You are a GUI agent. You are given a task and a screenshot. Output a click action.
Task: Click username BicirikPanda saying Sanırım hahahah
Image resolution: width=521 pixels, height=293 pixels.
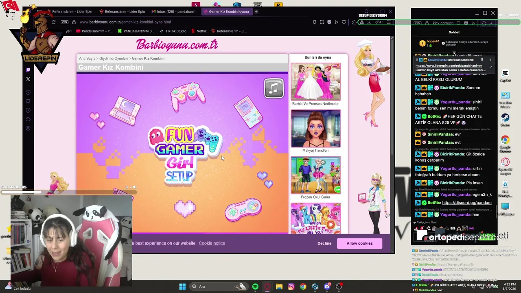point(452,88)
